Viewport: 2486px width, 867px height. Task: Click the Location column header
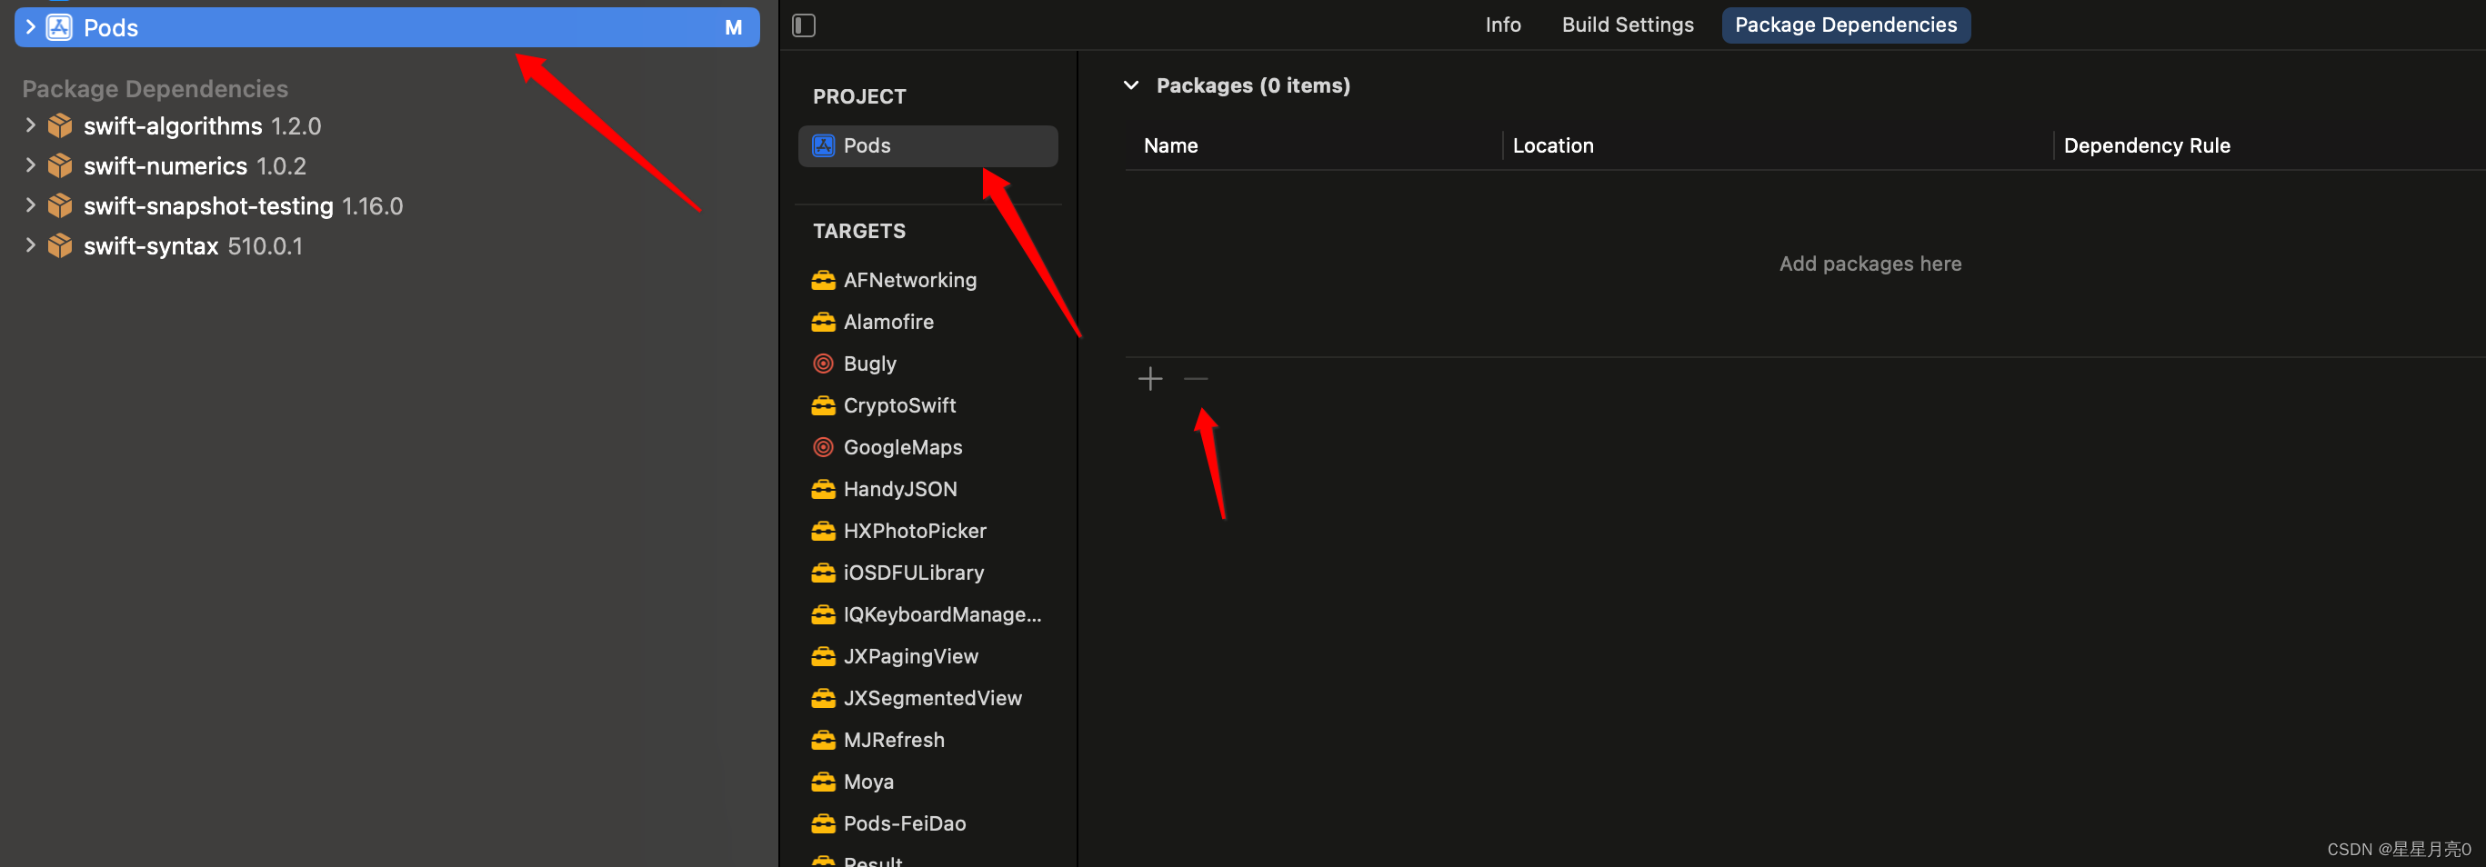(x=1553, y=145)
